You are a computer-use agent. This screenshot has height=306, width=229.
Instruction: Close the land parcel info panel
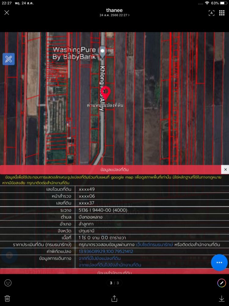click(225, 170)
